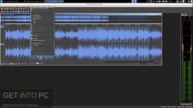
Task: Choose Detect Clipping from the menu
Action: coord(42,19)
